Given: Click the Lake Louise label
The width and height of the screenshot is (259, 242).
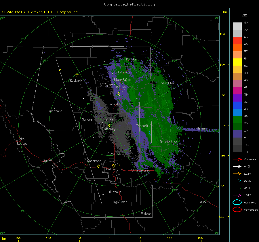Looking at the screenshot, I should coord(22,141).
